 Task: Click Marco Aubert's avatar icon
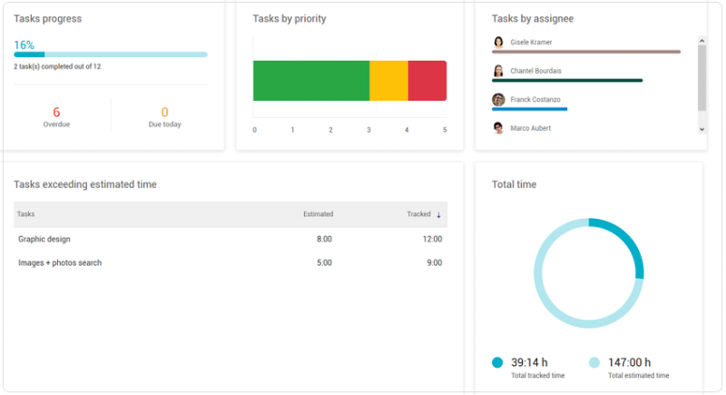pyautogui.click(x=498, y=128)
